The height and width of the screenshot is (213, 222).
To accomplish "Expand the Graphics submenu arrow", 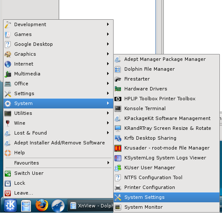I will (108, 54).
